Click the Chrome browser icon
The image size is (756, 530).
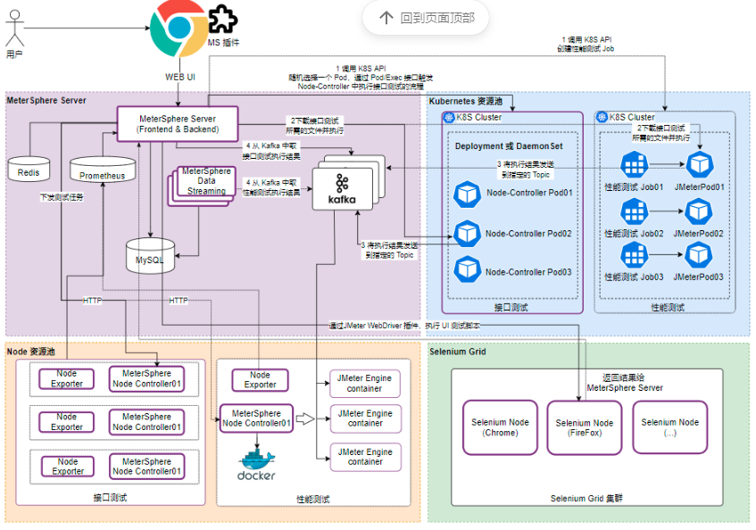(179, 28)
